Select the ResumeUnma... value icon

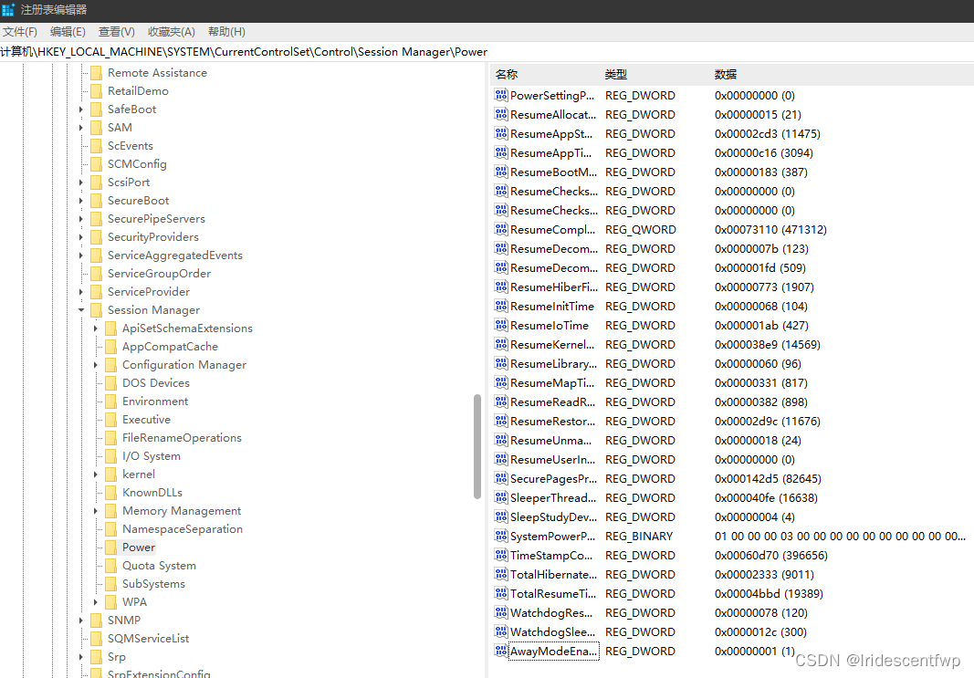pyautogui.click(x=501, y=440)
